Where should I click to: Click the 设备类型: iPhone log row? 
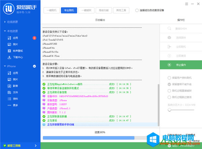point(55,100)
